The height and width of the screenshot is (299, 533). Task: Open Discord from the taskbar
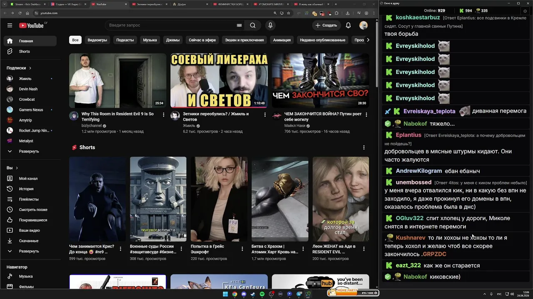coord(244,294)
